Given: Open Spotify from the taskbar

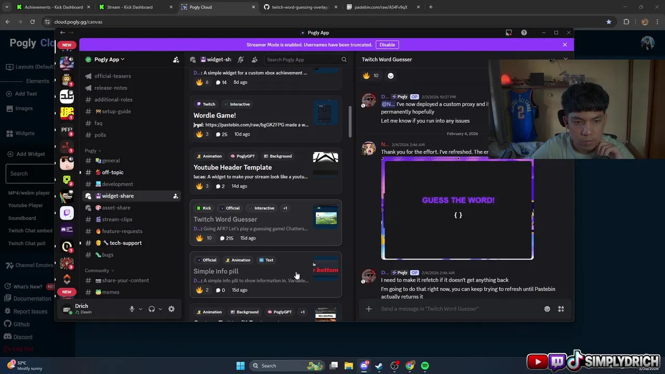Looking at the screenshot, I should click(425, 366).
